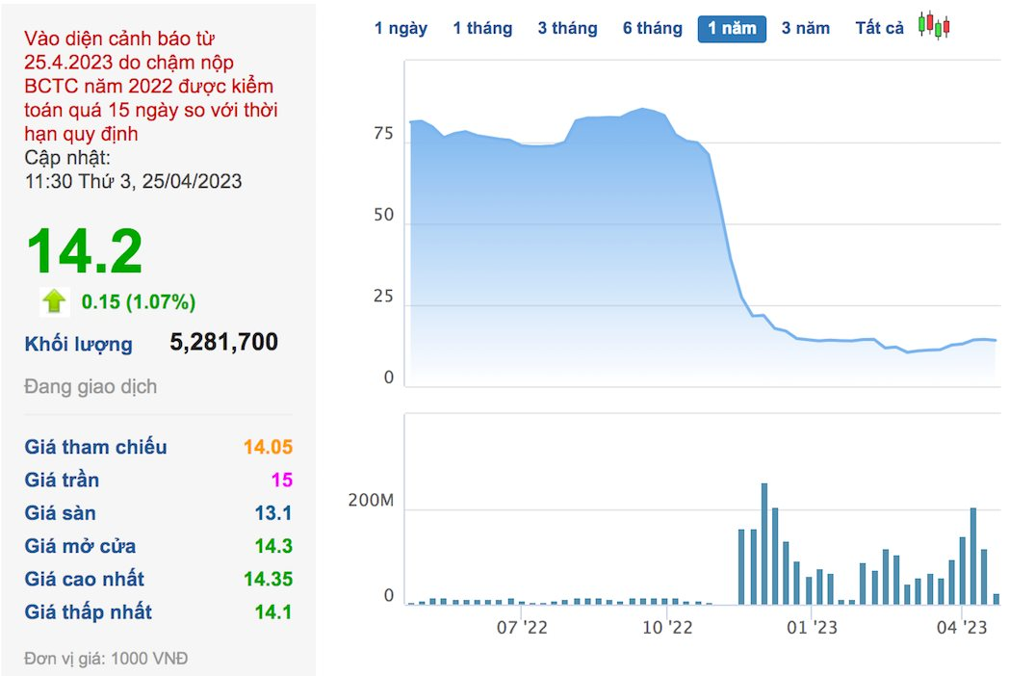Select the 'Giá cao nhất' label

pos(85,579)
